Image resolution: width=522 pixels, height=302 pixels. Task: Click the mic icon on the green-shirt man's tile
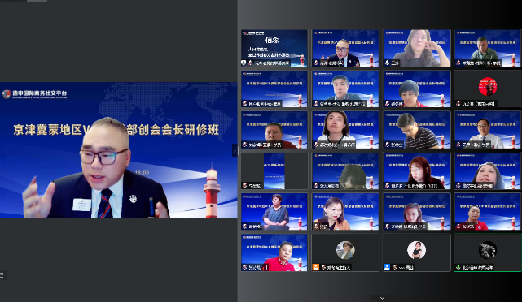pos(458,63)
